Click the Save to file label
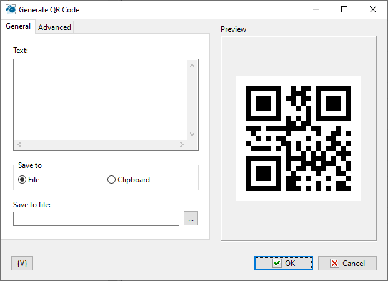The image size is (388, 281). 32,205
